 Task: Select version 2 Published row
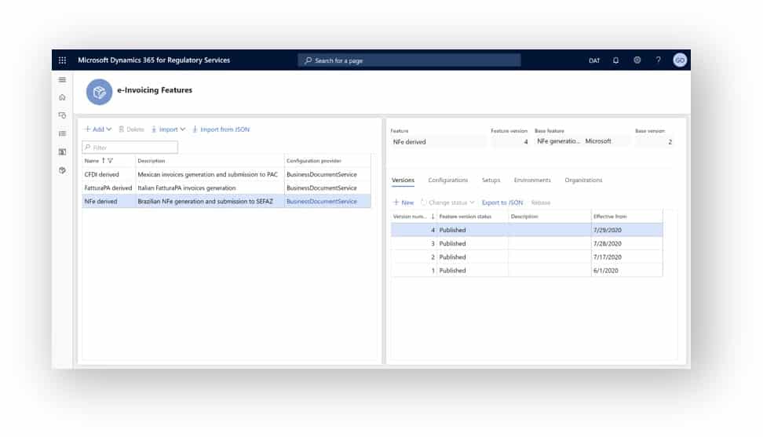pos(527,257)
